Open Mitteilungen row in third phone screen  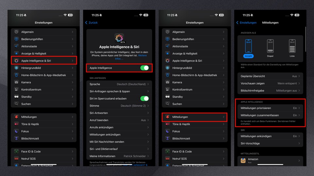tap(195, 117)
